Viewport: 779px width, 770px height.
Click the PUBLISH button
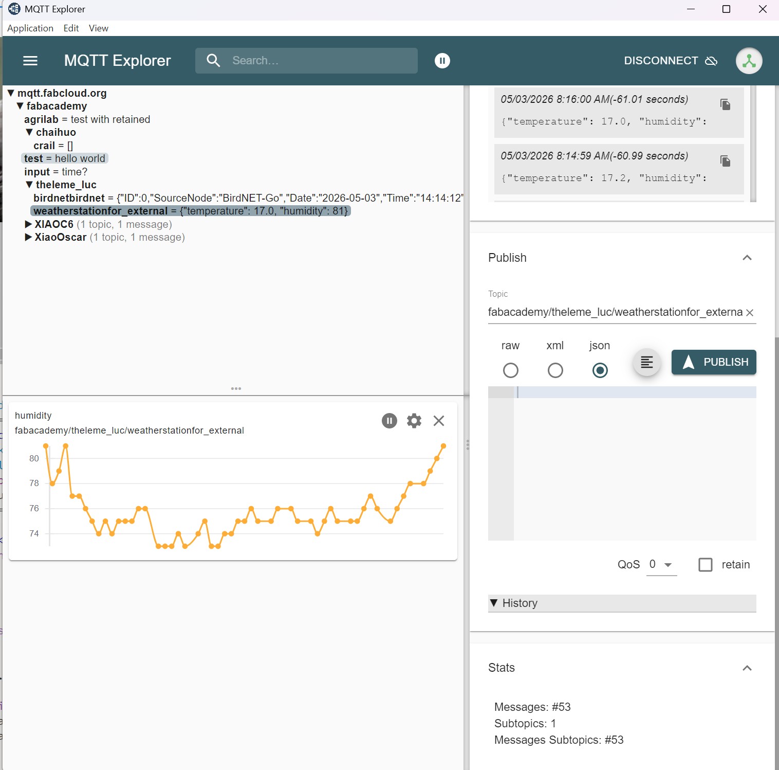714,362
